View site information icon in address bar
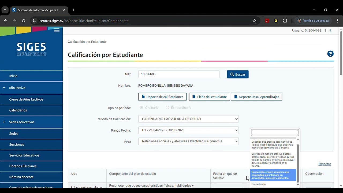The height and width of the screenshot is (193, 343). (34, 21)
